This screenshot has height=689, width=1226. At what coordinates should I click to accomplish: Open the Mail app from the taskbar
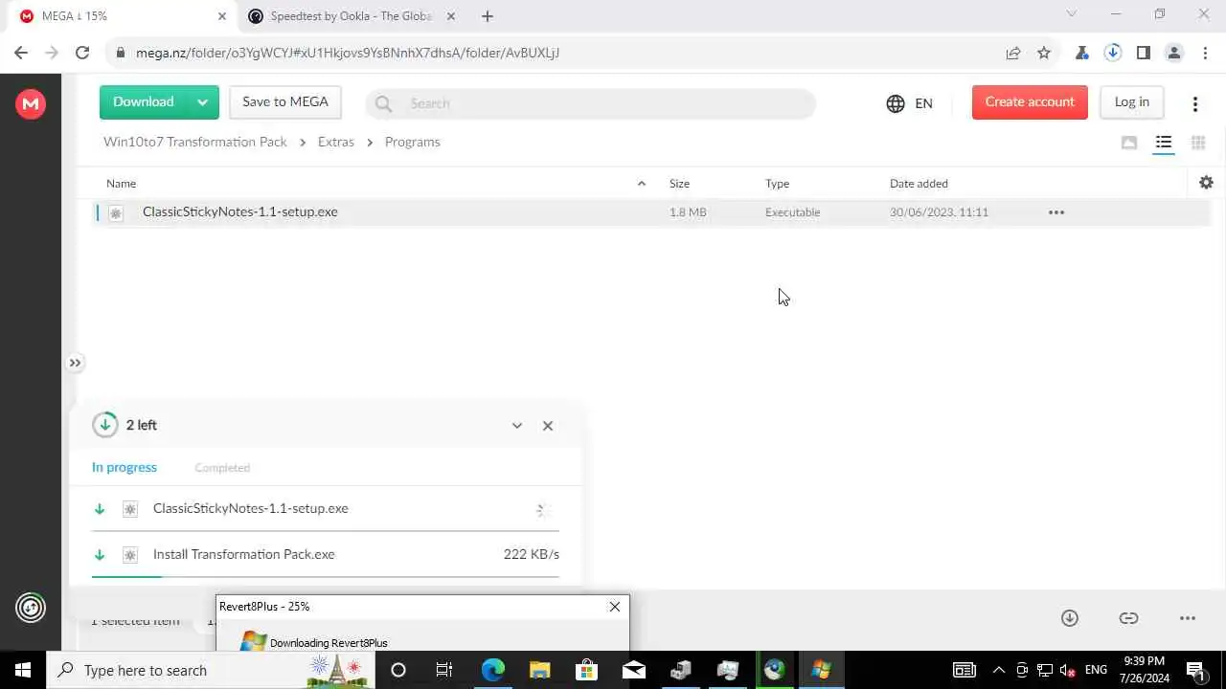[x=633, y=670]
